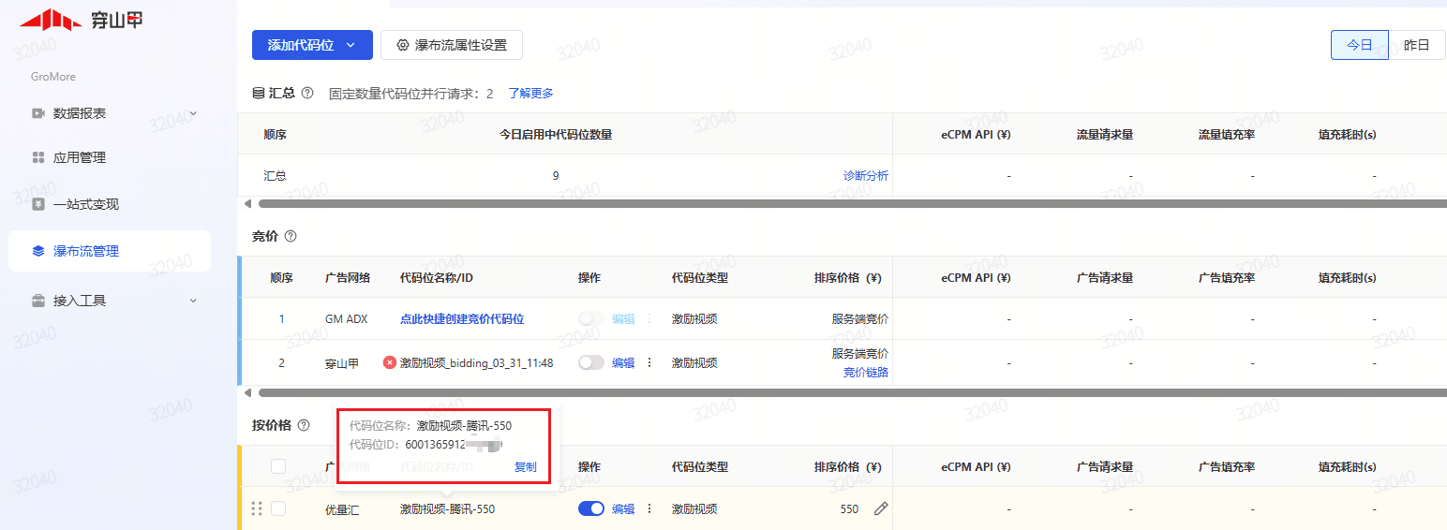The height and width of the screenshot is (530, 1447).
Task: Open more options for GM ADX row
Action: (649, 319)
